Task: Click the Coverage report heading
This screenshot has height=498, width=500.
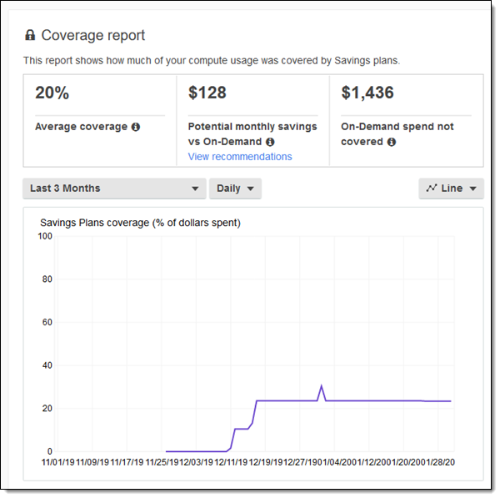Action: [x=92, y=35]
